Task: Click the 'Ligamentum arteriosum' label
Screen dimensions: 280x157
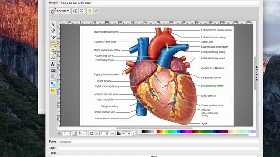Action: coord(214,47)
